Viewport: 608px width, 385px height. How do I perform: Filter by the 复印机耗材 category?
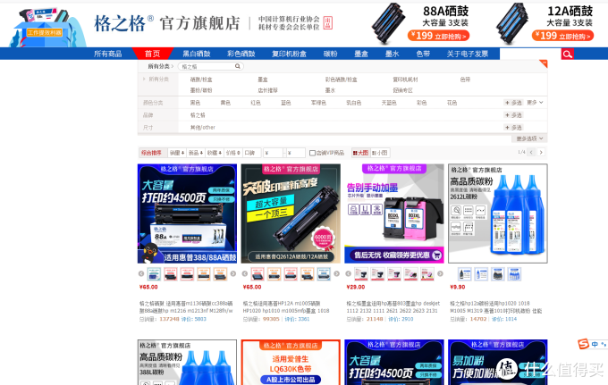[405, 80]
